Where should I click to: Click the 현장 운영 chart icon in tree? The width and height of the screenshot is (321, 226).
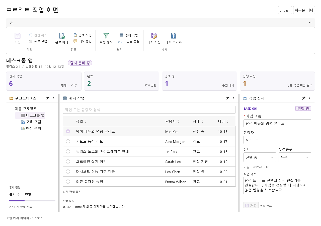(x=23, y=128)
